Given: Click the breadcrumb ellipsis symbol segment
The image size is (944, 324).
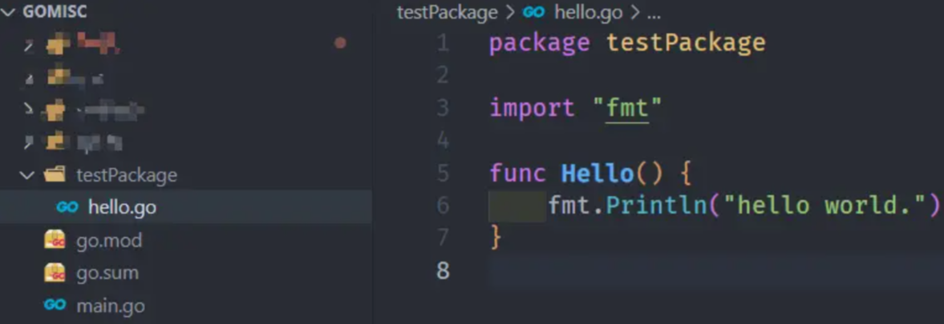Looking at the screenshot, I should (x=654, y=13).
